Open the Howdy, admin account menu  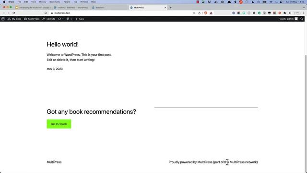[288, 19]
